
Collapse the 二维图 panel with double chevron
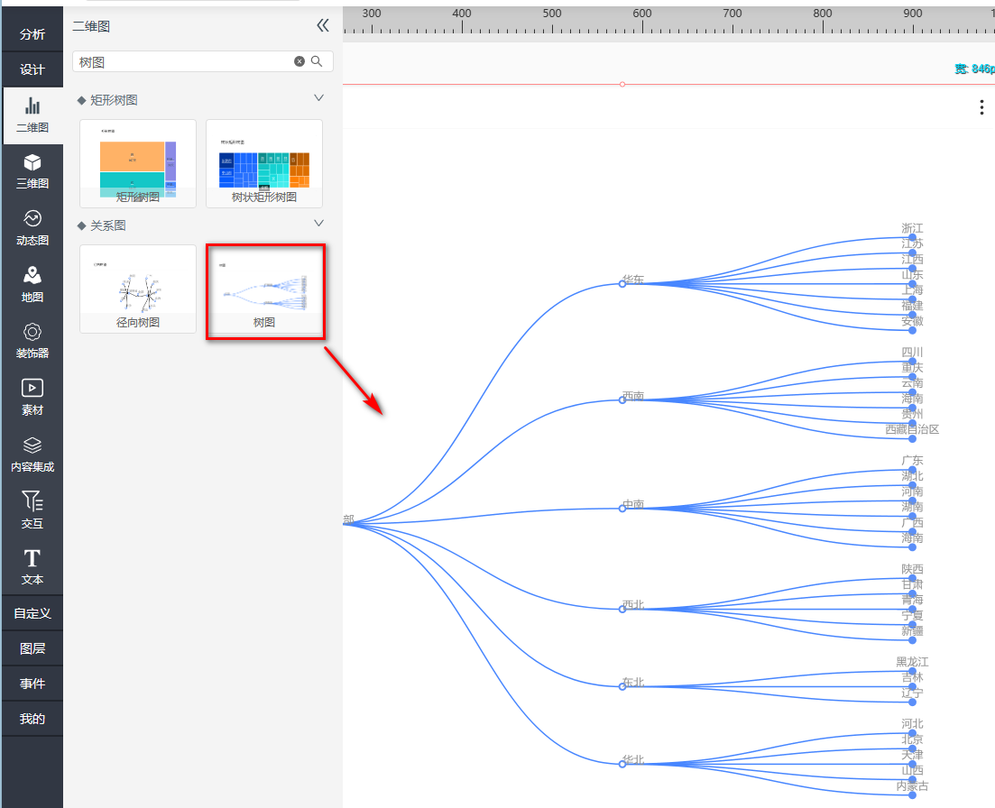click(323, 26)
